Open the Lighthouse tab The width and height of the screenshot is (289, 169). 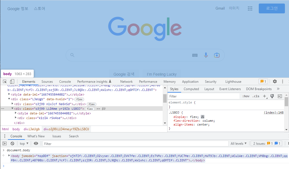(x=233, y=81)
